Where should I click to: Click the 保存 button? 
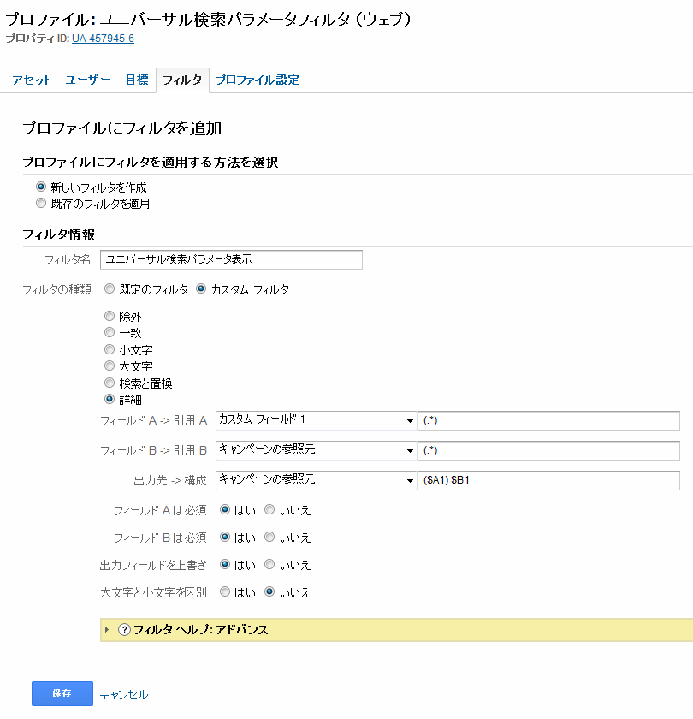62,693
